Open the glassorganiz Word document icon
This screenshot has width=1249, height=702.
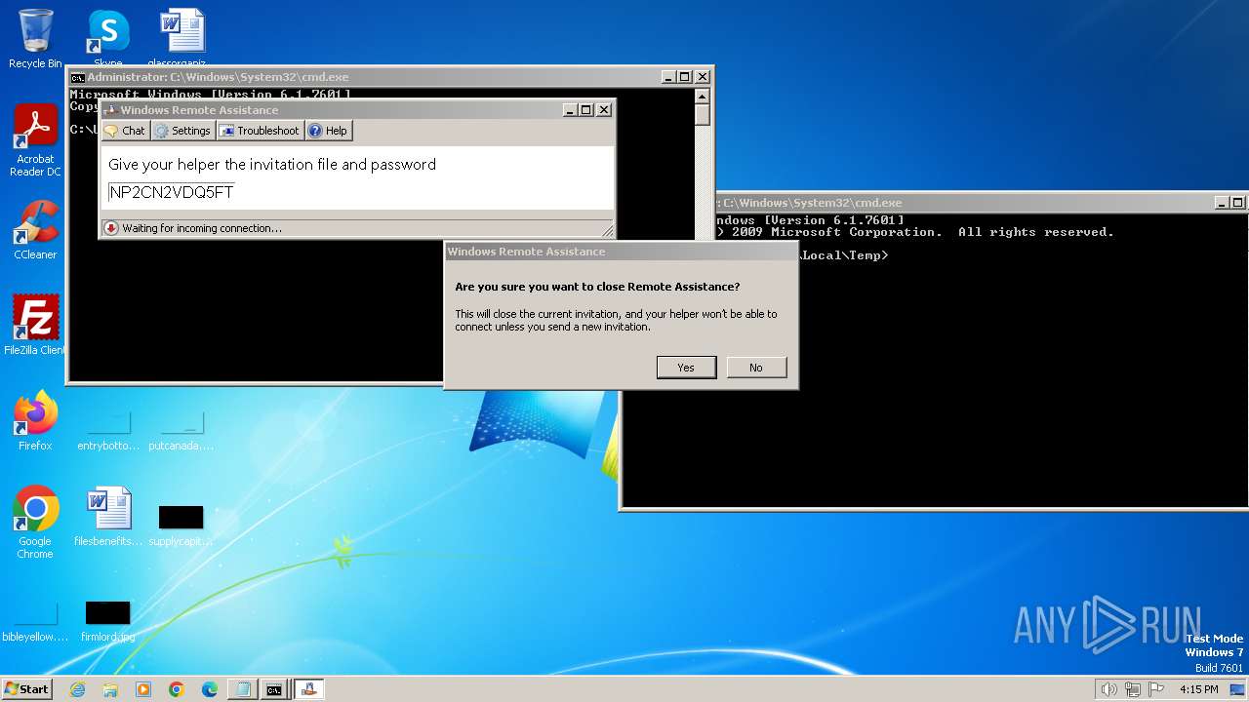pyautogui.click(x=182, y=37)
